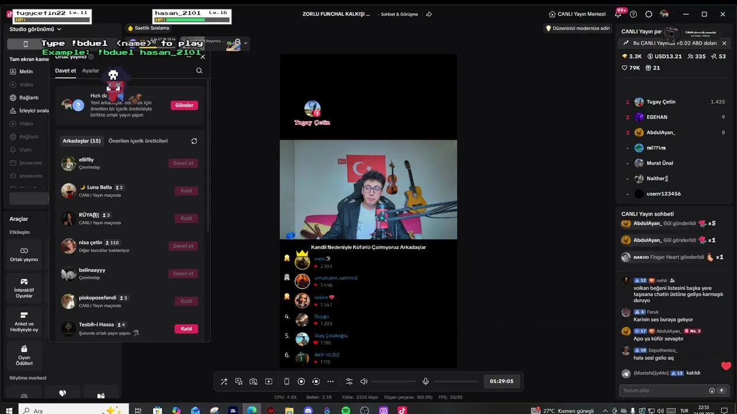Join Luna Bella with Katıl
Screen dimensions: 737x414
coord(186,191)
